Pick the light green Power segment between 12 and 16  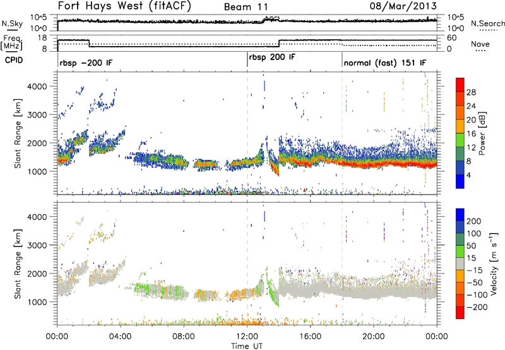point(460,140)
